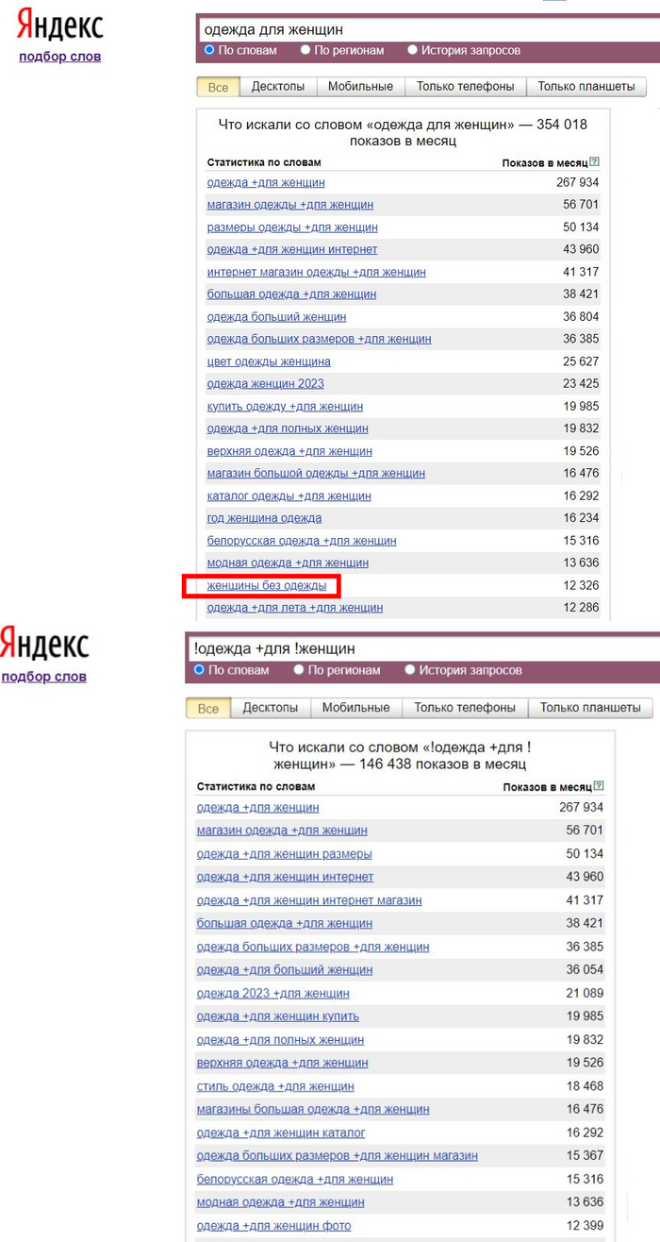Select 'По регионам' radio under 'одежда для женщин' query
Viewport: 660px width, 1242px height.
305,50
